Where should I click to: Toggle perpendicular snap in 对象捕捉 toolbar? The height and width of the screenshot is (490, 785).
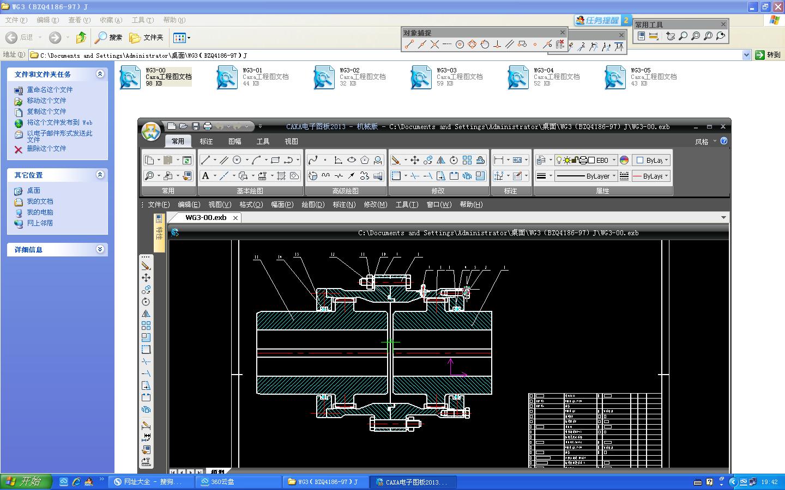[x=497, y=45]
